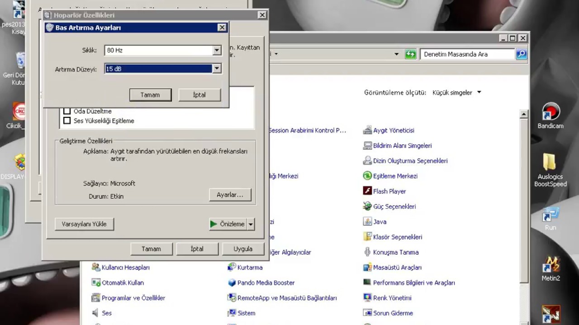The width and height of the screenshot is (579, 325).
Task: Click the Session Arabirimi Kontrol P... link
Action: click(x=307, y=130)
